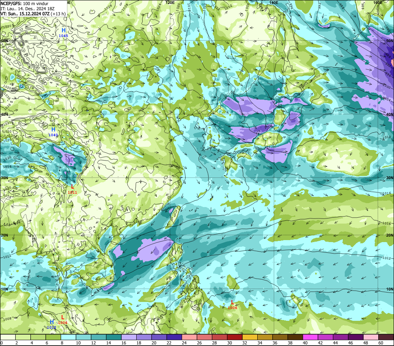Pick the golden yellow 32–34 legend swatch
This screenshot has height=346, width=394.
250,337
